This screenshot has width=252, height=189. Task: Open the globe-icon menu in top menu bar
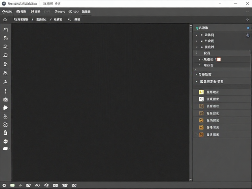point(21,11)
